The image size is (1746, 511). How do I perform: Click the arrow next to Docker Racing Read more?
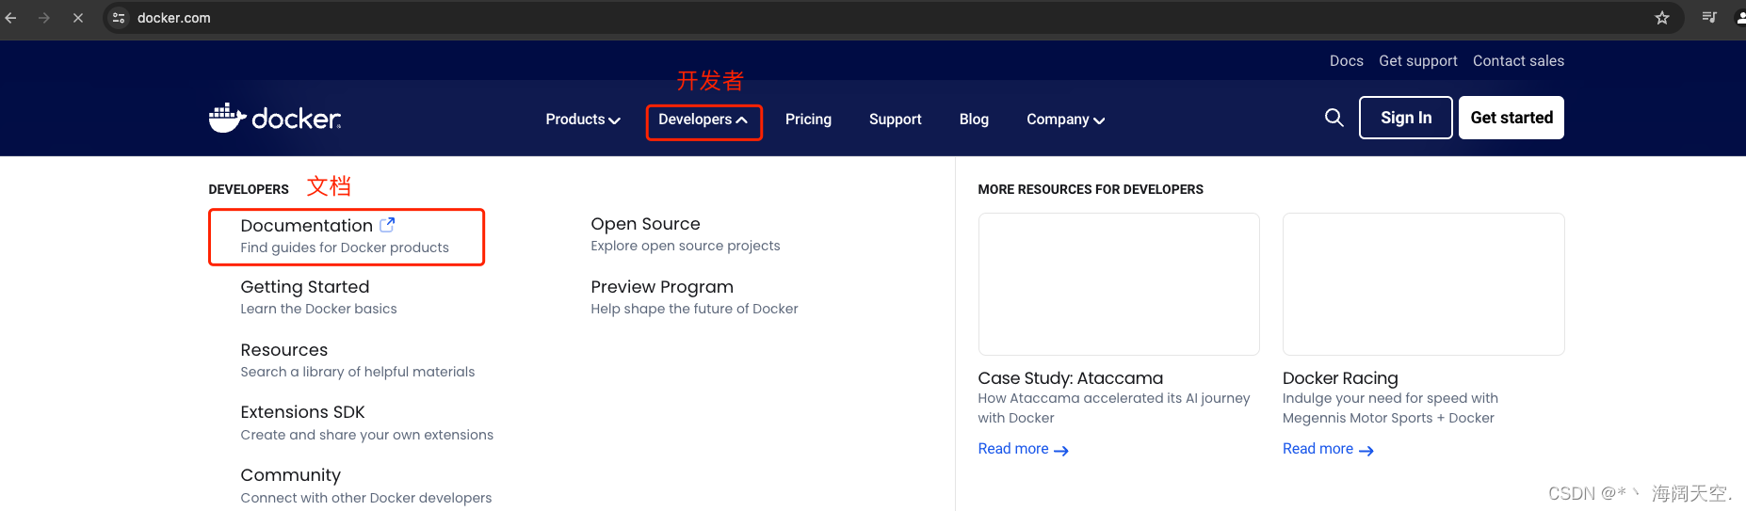point(1366,451)
